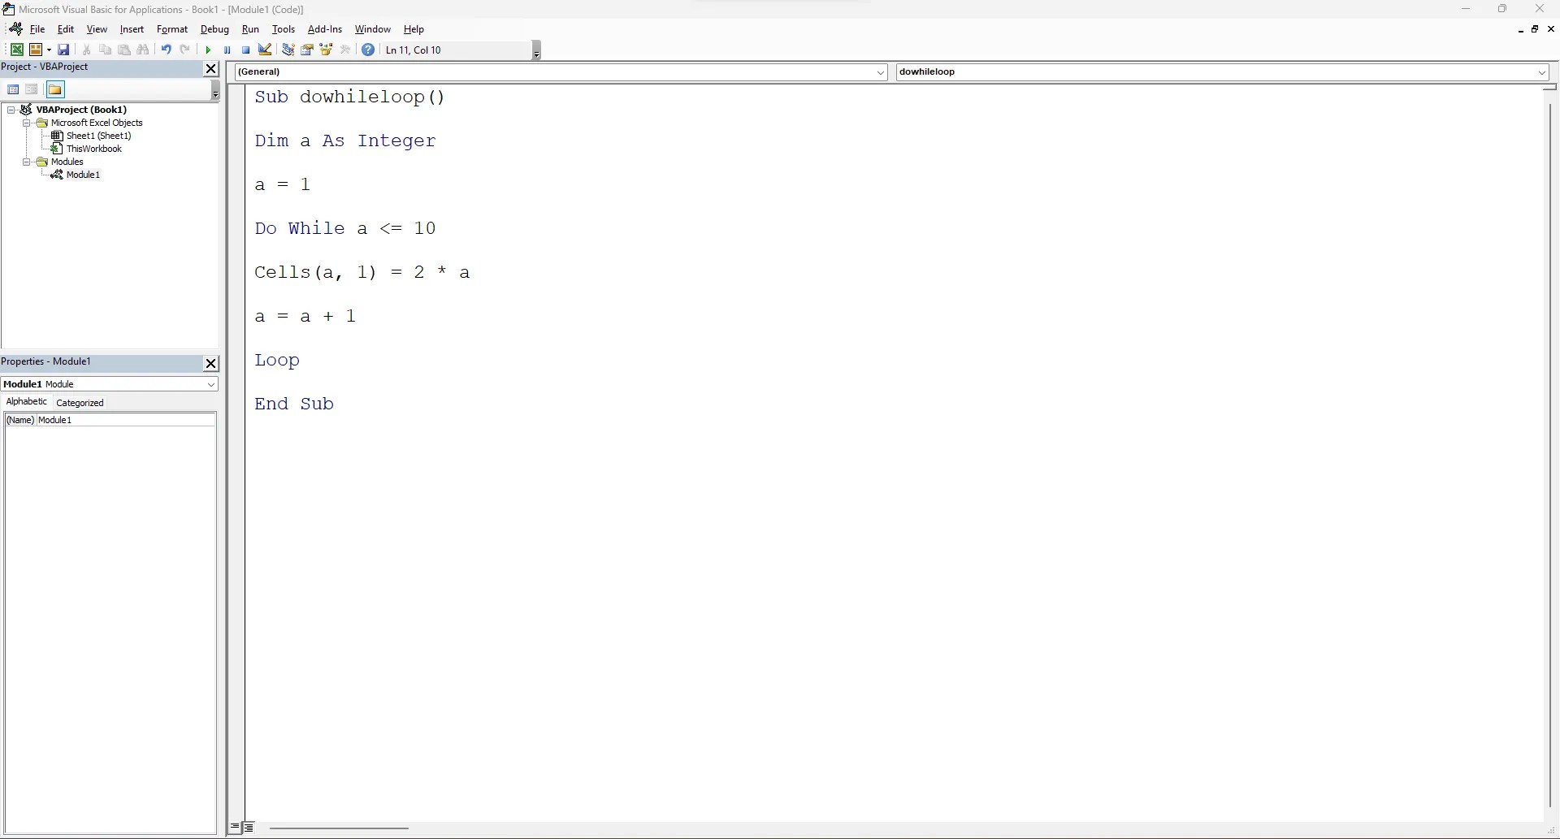Open the Design Mode toolbar icon
1560x839 pixels.
point(265,50)
